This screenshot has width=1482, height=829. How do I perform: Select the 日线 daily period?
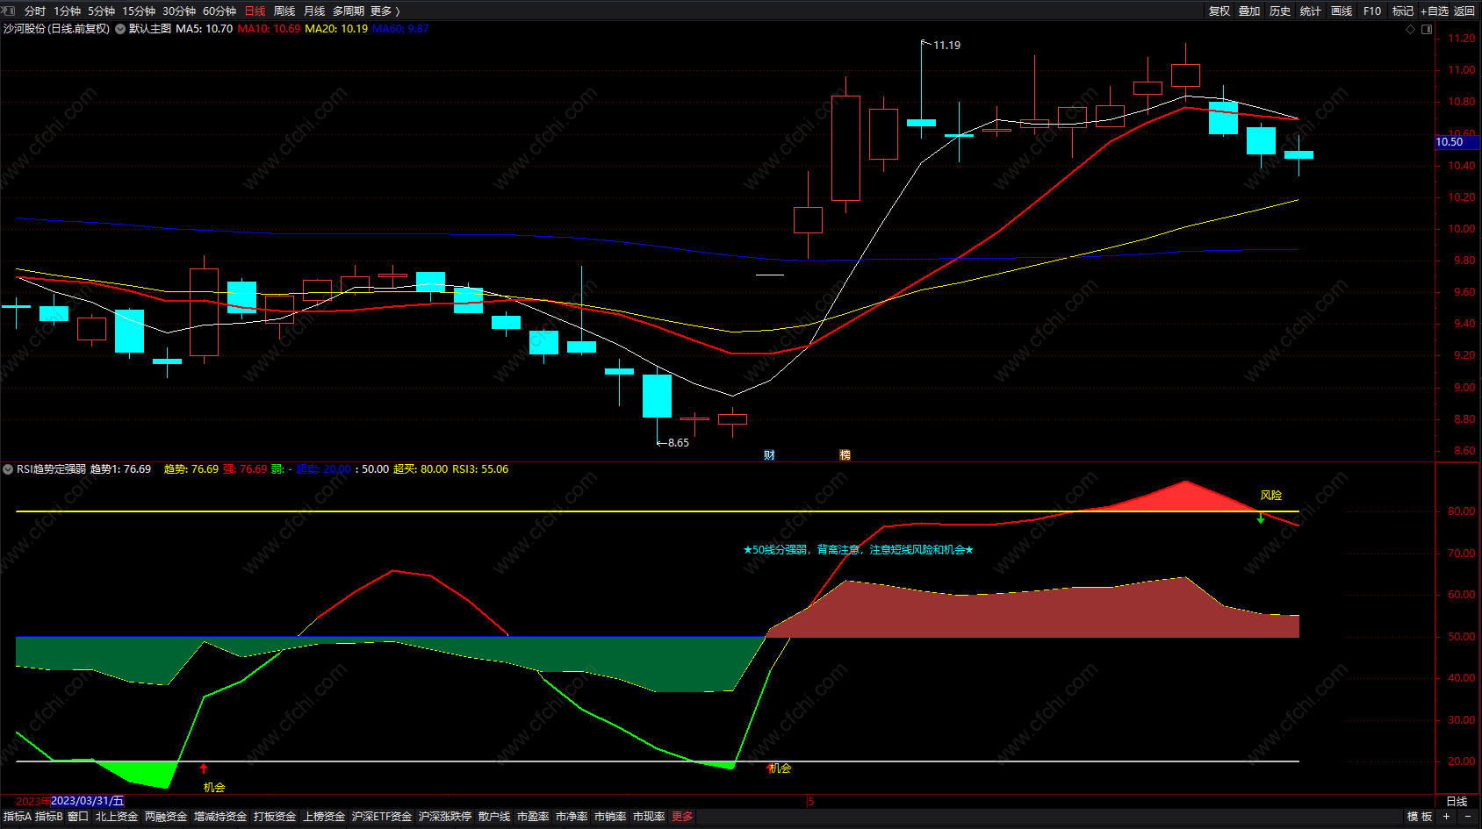(x=255, y=11)
